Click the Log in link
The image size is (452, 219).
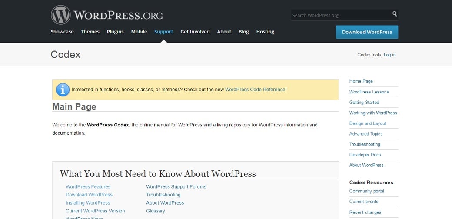point(389,55)
